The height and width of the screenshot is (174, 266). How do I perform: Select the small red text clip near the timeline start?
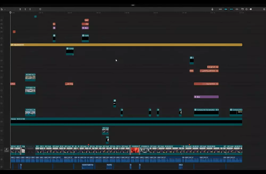(x=14, y=32)
